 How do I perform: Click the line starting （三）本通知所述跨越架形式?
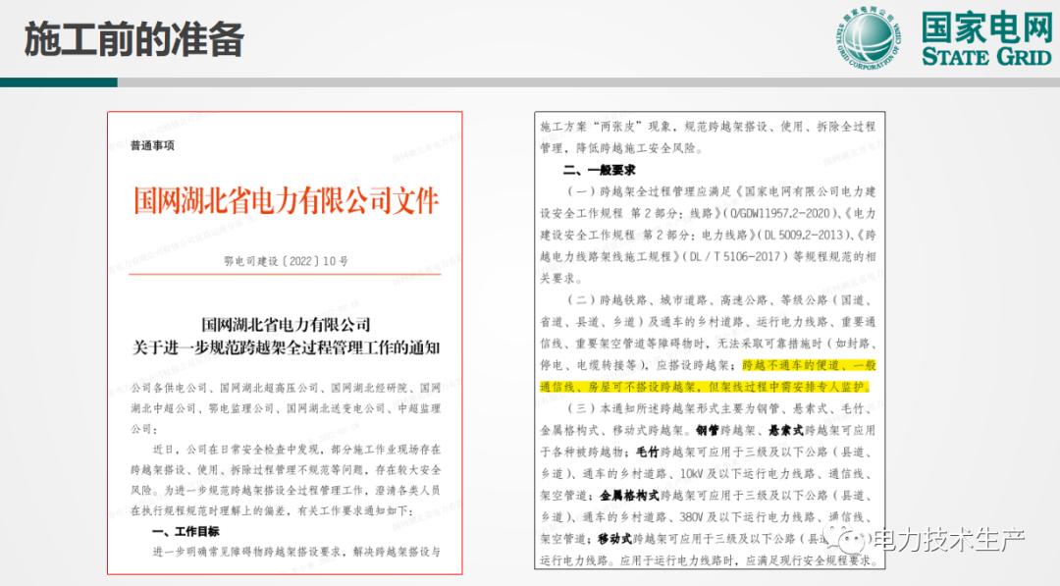[718, 408]
